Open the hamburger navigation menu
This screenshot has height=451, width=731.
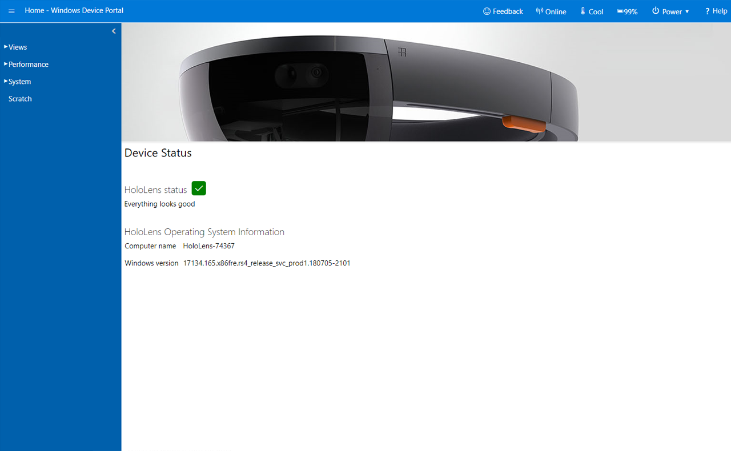click(x=11, y=11)
